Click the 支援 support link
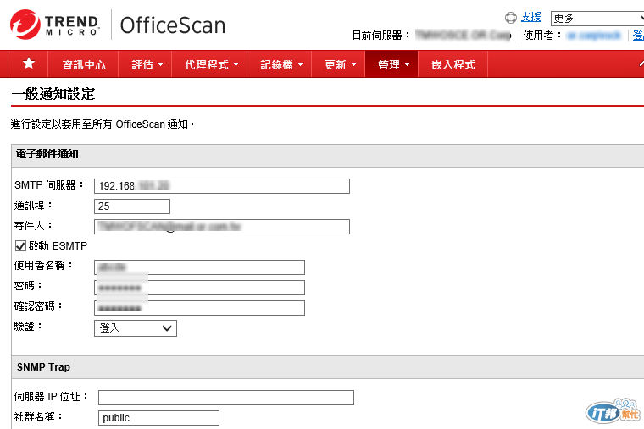This screenshot has height=429, width=644. click(x=531, y=17)
